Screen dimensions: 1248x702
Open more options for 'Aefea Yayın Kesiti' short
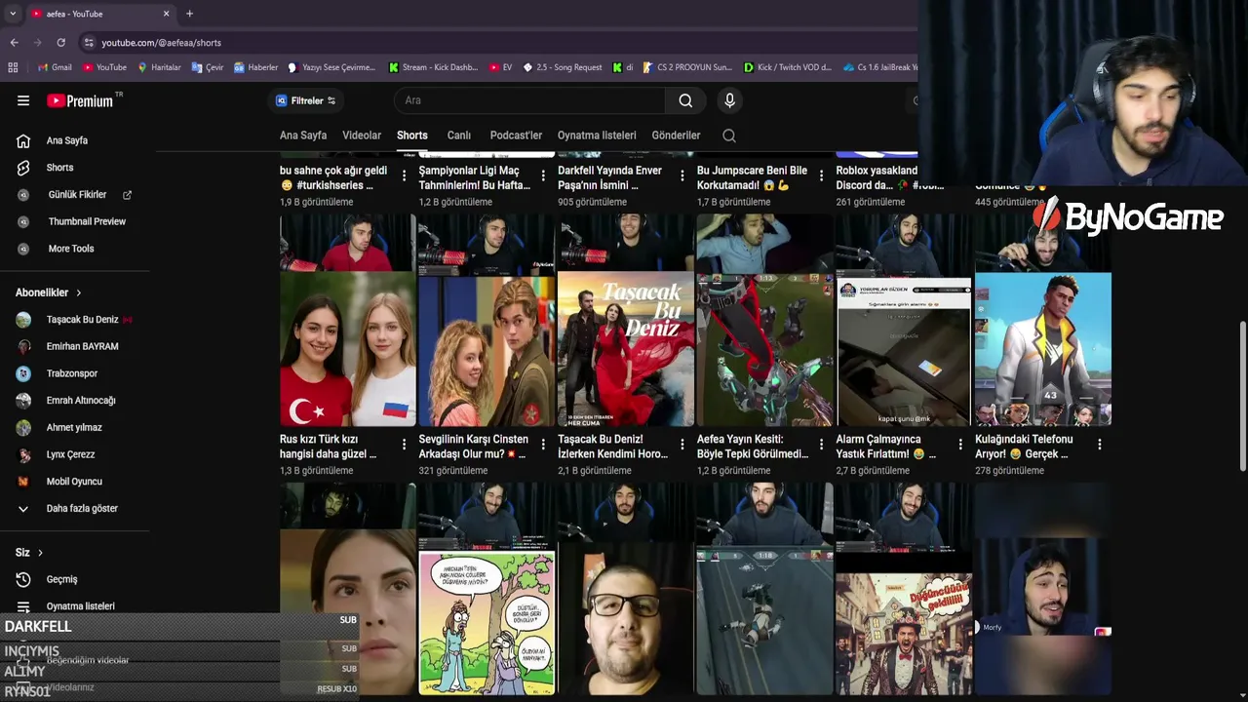click(x=821, y=445)
